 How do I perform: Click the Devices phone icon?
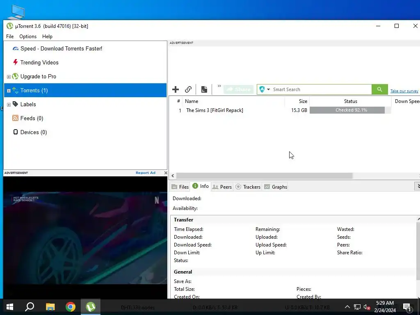[16, 132]
